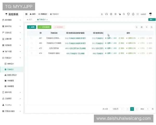Click the 云控系统 logo

pos(12,14)
